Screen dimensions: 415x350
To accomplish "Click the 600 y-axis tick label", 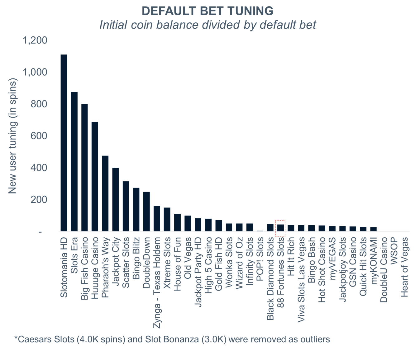I will coord(39,136).
